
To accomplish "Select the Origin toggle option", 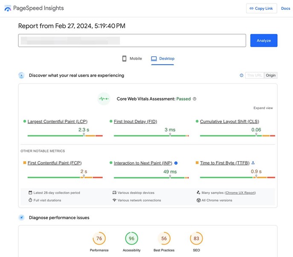I will click(x=270, y=75).
